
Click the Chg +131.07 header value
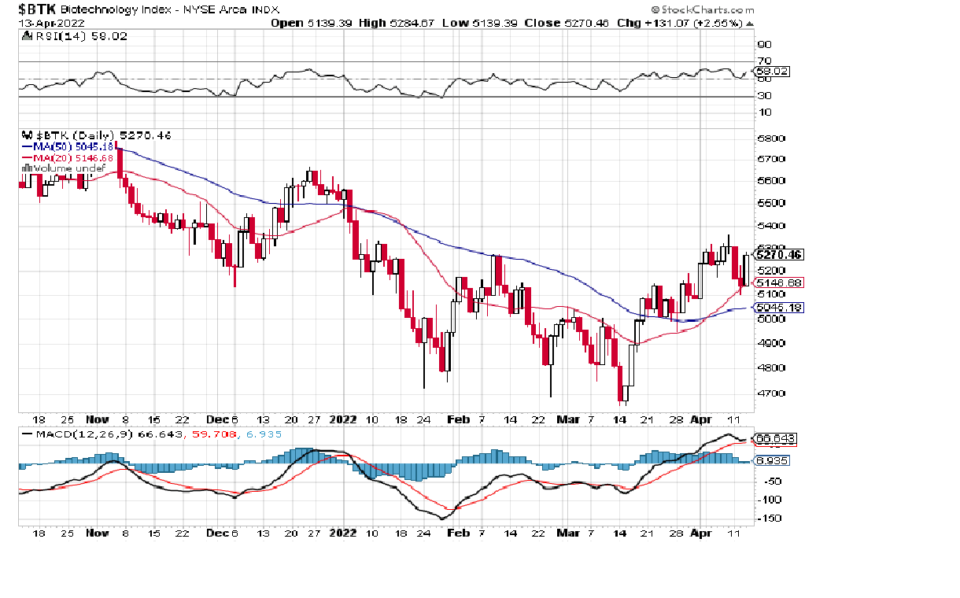pyautogui.click(x=650, y=24)
